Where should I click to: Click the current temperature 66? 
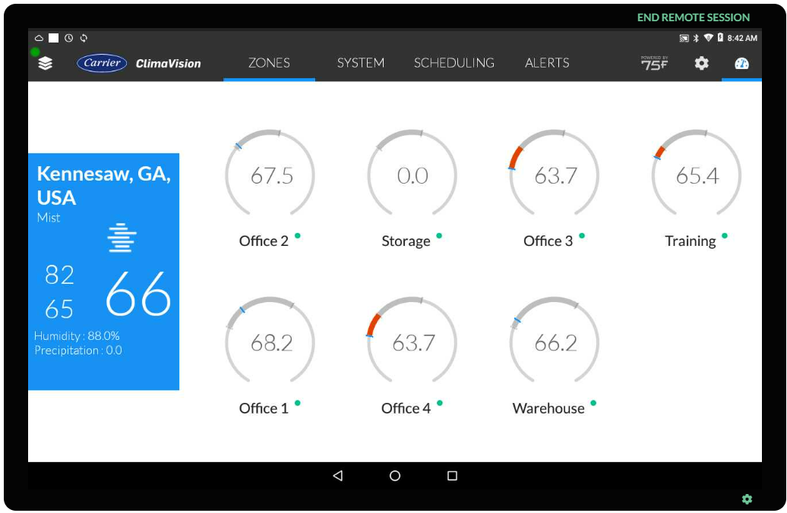[x=138, y=294]
